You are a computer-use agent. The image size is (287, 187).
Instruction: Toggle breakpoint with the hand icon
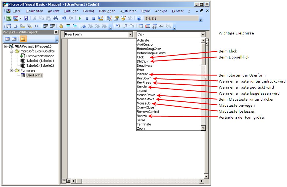coord(61,26)
